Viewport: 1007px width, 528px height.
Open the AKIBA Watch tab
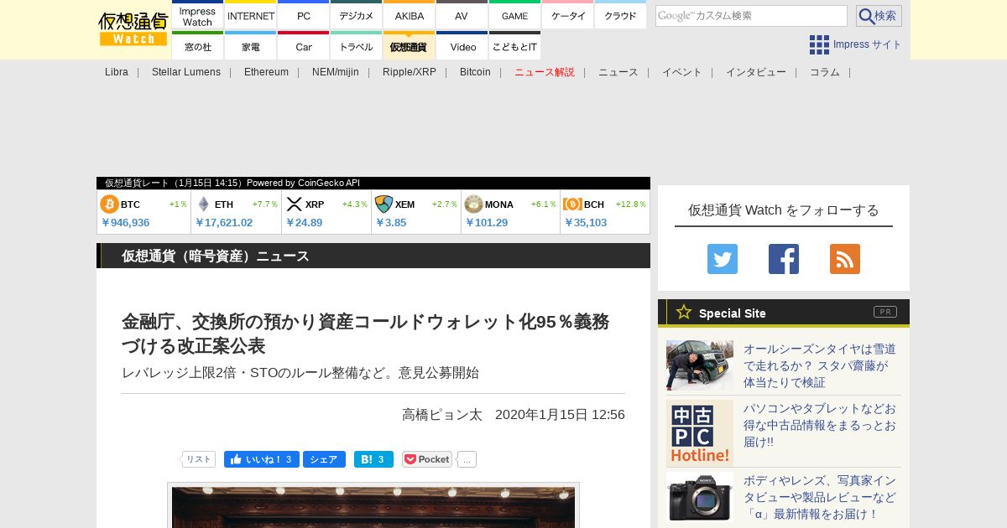click(410, 16)
